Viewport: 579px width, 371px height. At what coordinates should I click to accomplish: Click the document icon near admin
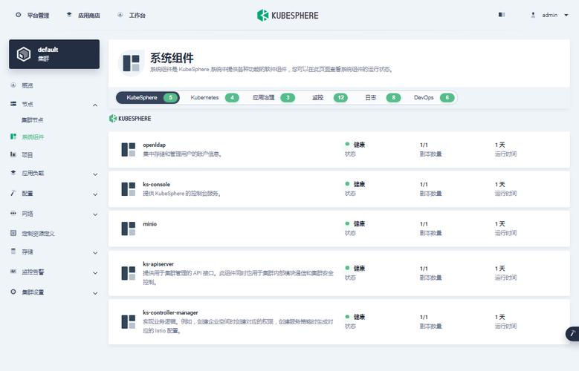click(x=502, y=15)
